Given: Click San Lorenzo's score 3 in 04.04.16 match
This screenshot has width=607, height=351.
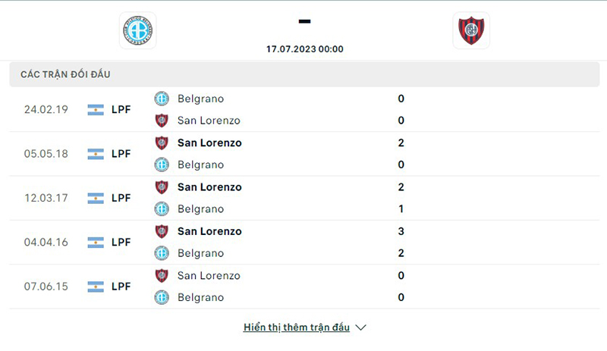Looking at the screenshot, I should (401, 231).
